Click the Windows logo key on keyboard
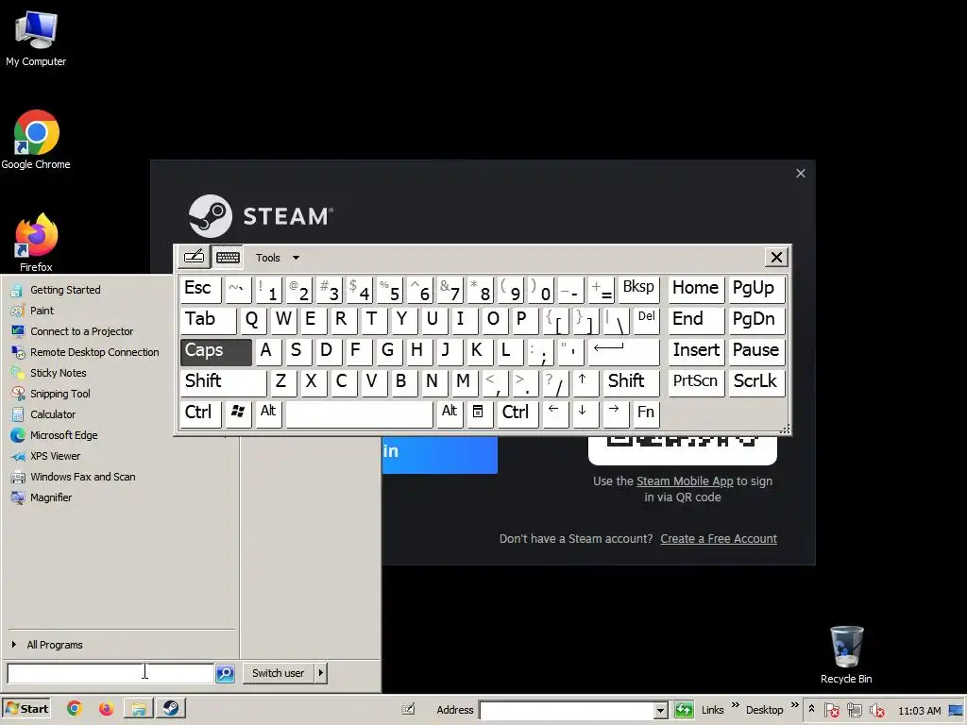Viewport: 967px width, 725px height. point(237,413)
